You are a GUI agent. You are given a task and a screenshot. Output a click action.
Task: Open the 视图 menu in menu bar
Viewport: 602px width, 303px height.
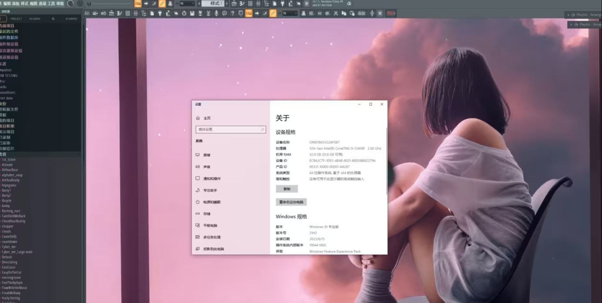[34, 3]
